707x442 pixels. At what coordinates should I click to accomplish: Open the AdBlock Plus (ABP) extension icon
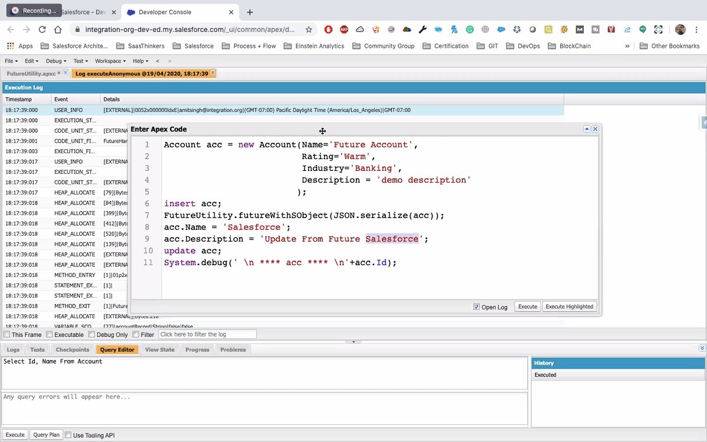(x=343, y=29)
